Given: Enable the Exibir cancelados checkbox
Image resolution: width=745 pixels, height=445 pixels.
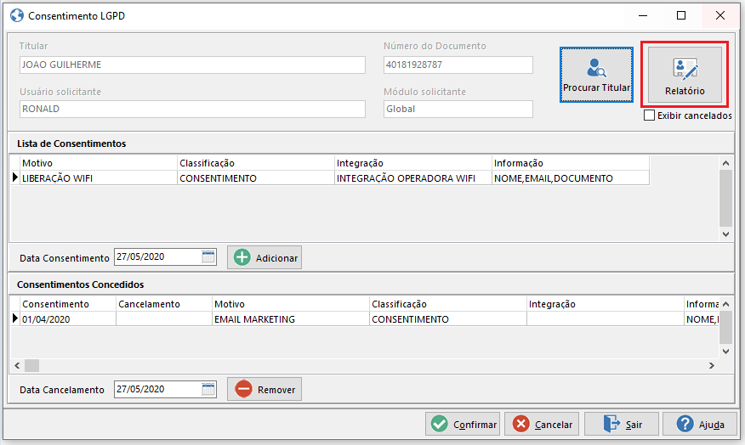Looking at the screenshot, I should pos(649,115).
